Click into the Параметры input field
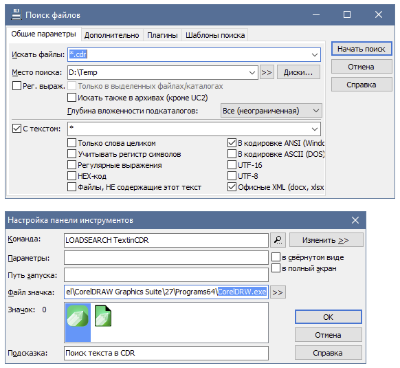Screen dimensions: 400x368 pos(166,258)
